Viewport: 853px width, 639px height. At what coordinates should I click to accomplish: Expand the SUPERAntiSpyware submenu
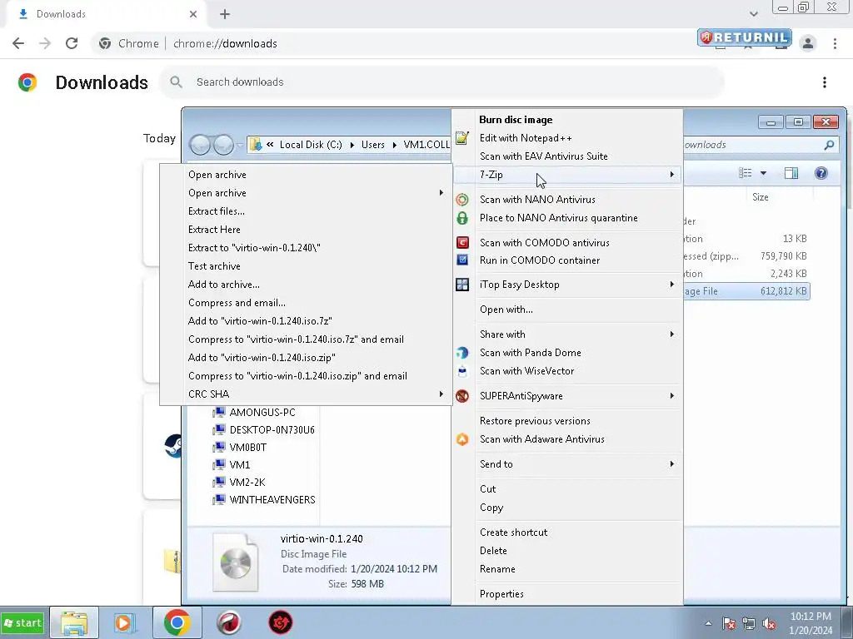(672, 396)
